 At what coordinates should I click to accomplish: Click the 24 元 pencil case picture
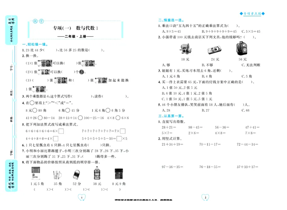coord(215,50)
